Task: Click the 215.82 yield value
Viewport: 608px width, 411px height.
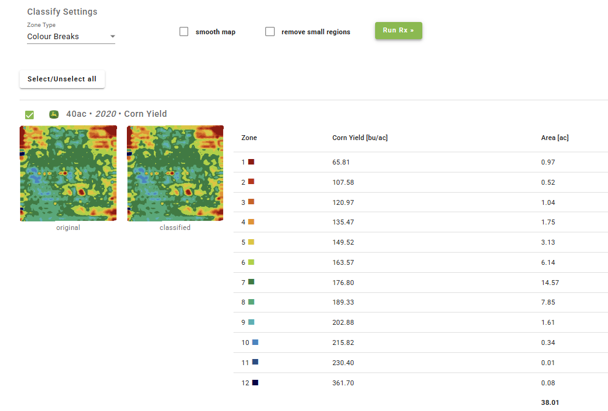Action: point(343,342)
